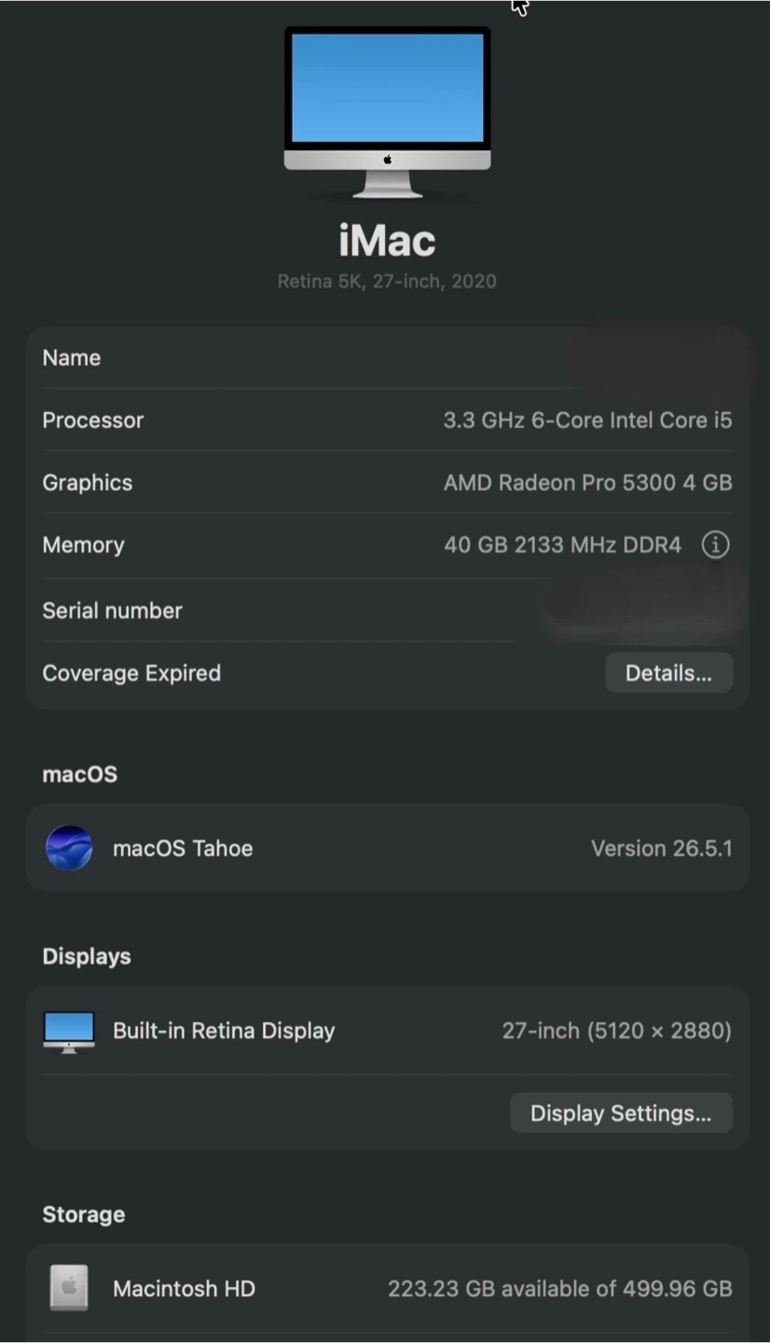Select 'AMD Radeon Pro 5300 4 GB' value
The height and width of the screenshot is (1343, 770).
click(x=587, y=482)
